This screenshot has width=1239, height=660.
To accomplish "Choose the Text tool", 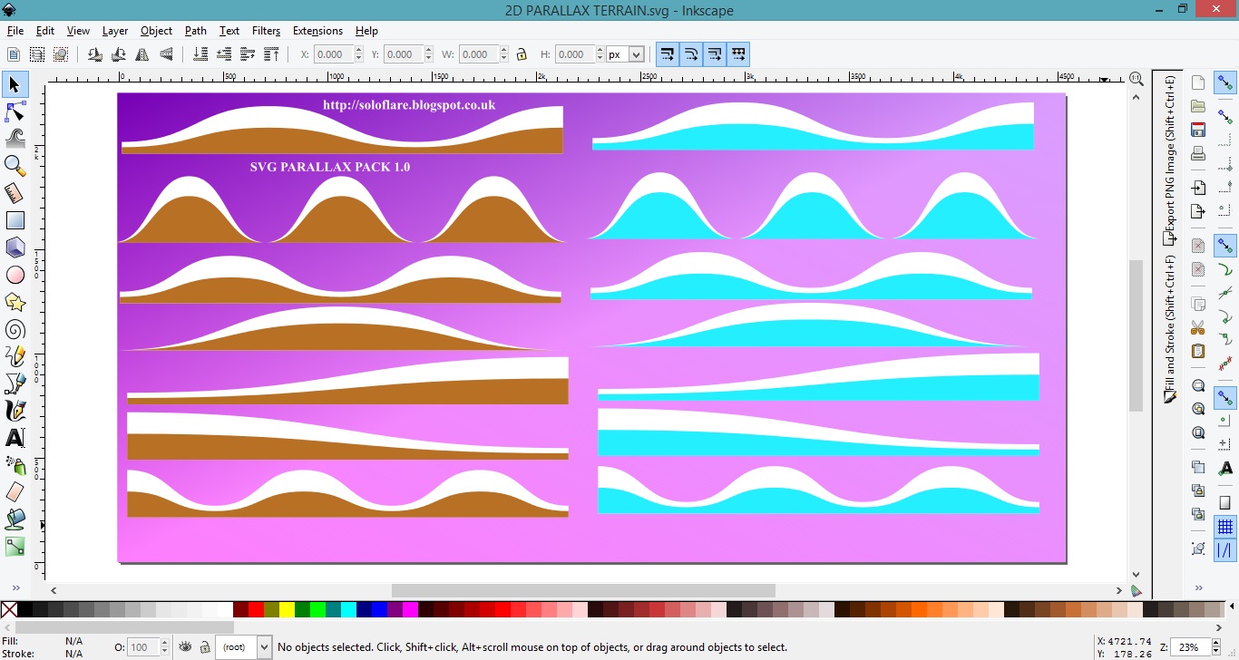I will click(x=15, y=438).
